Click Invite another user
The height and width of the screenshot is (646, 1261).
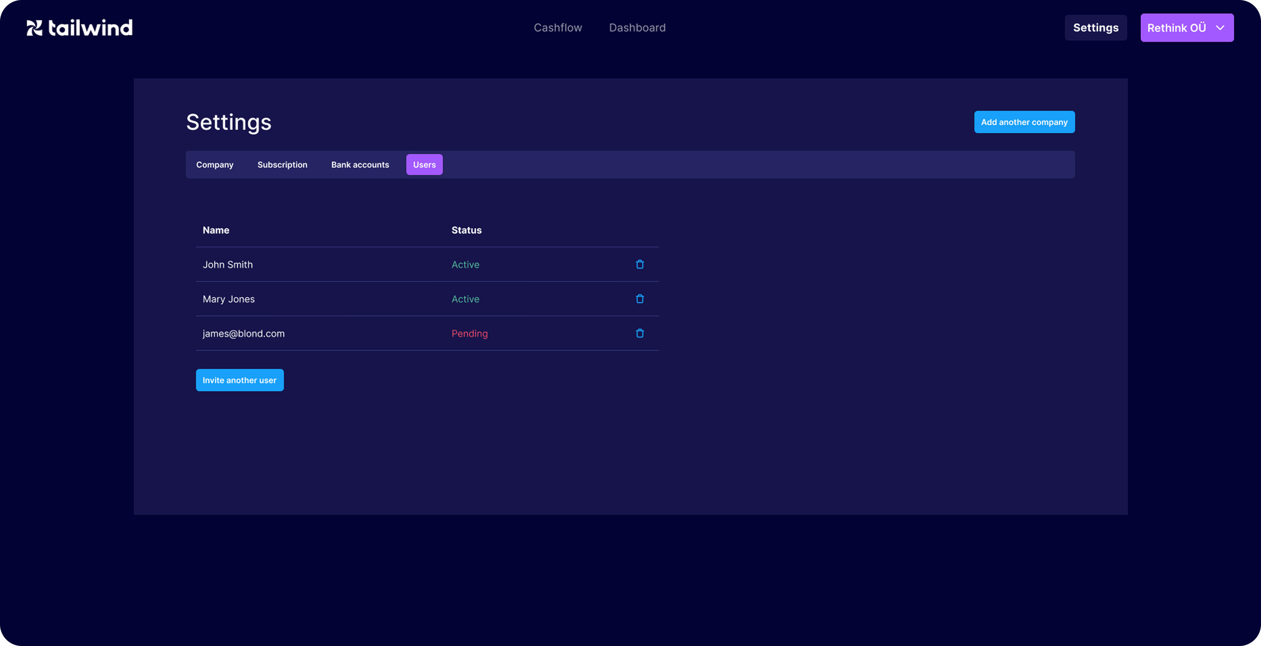[240, 380]
